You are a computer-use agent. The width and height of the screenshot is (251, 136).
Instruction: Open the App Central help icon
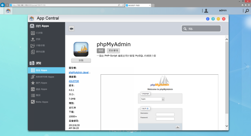click(213, 19)
